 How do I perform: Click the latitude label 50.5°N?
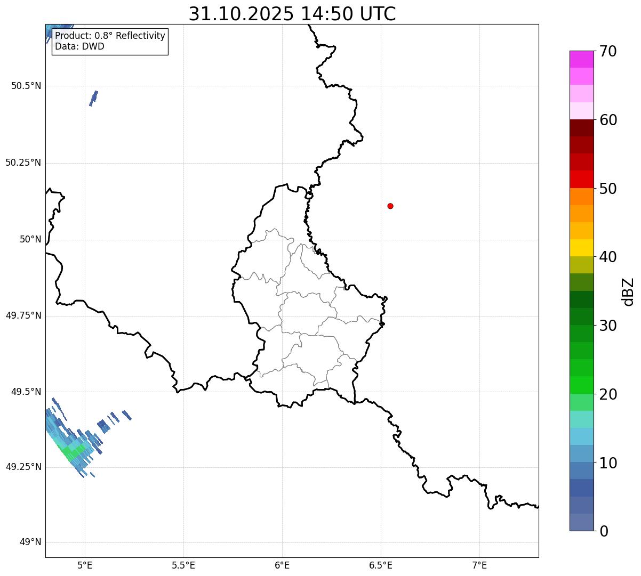pyautogui.click(x=26, y=86)
